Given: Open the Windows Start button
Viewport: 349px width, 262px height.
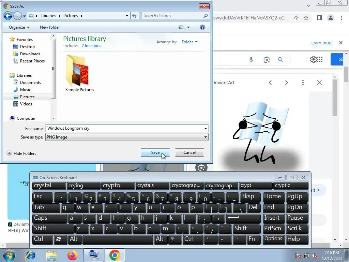Looking at the screenshot, I should 9,255.
